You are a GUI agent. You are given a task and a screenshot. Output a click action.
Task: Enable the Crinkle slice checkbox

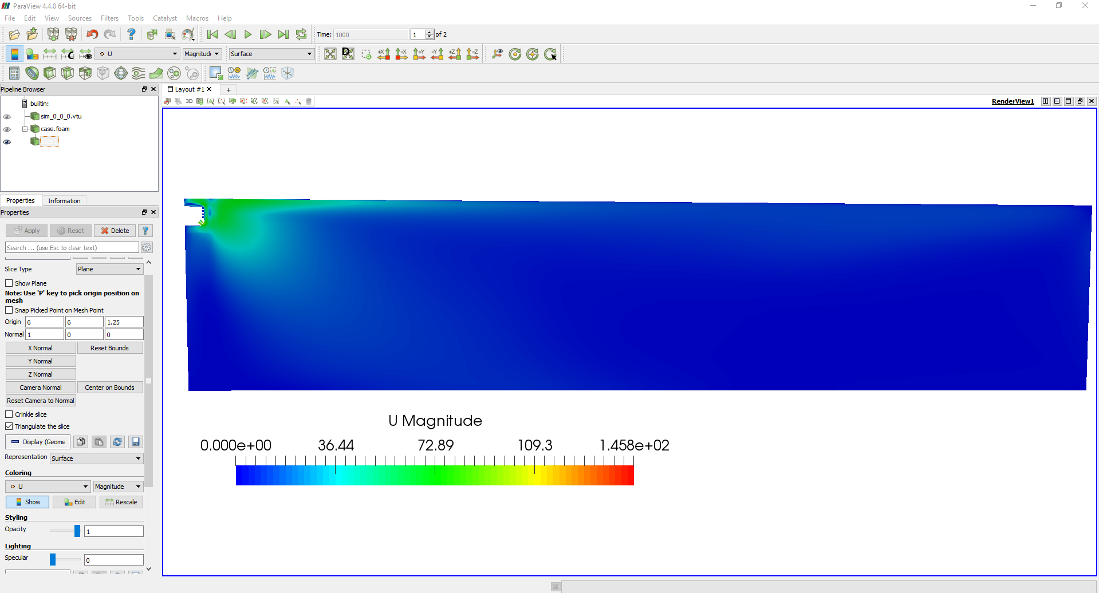[x=9, y=414]
